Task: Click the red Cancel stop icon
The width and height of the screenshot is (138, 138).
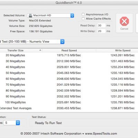Action: pos(124,21)
